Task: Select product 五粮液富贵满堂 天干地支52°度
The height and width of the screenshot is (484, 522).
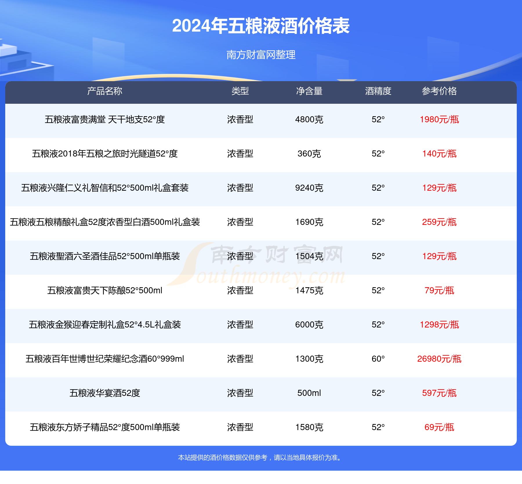Action: (105, 119)
